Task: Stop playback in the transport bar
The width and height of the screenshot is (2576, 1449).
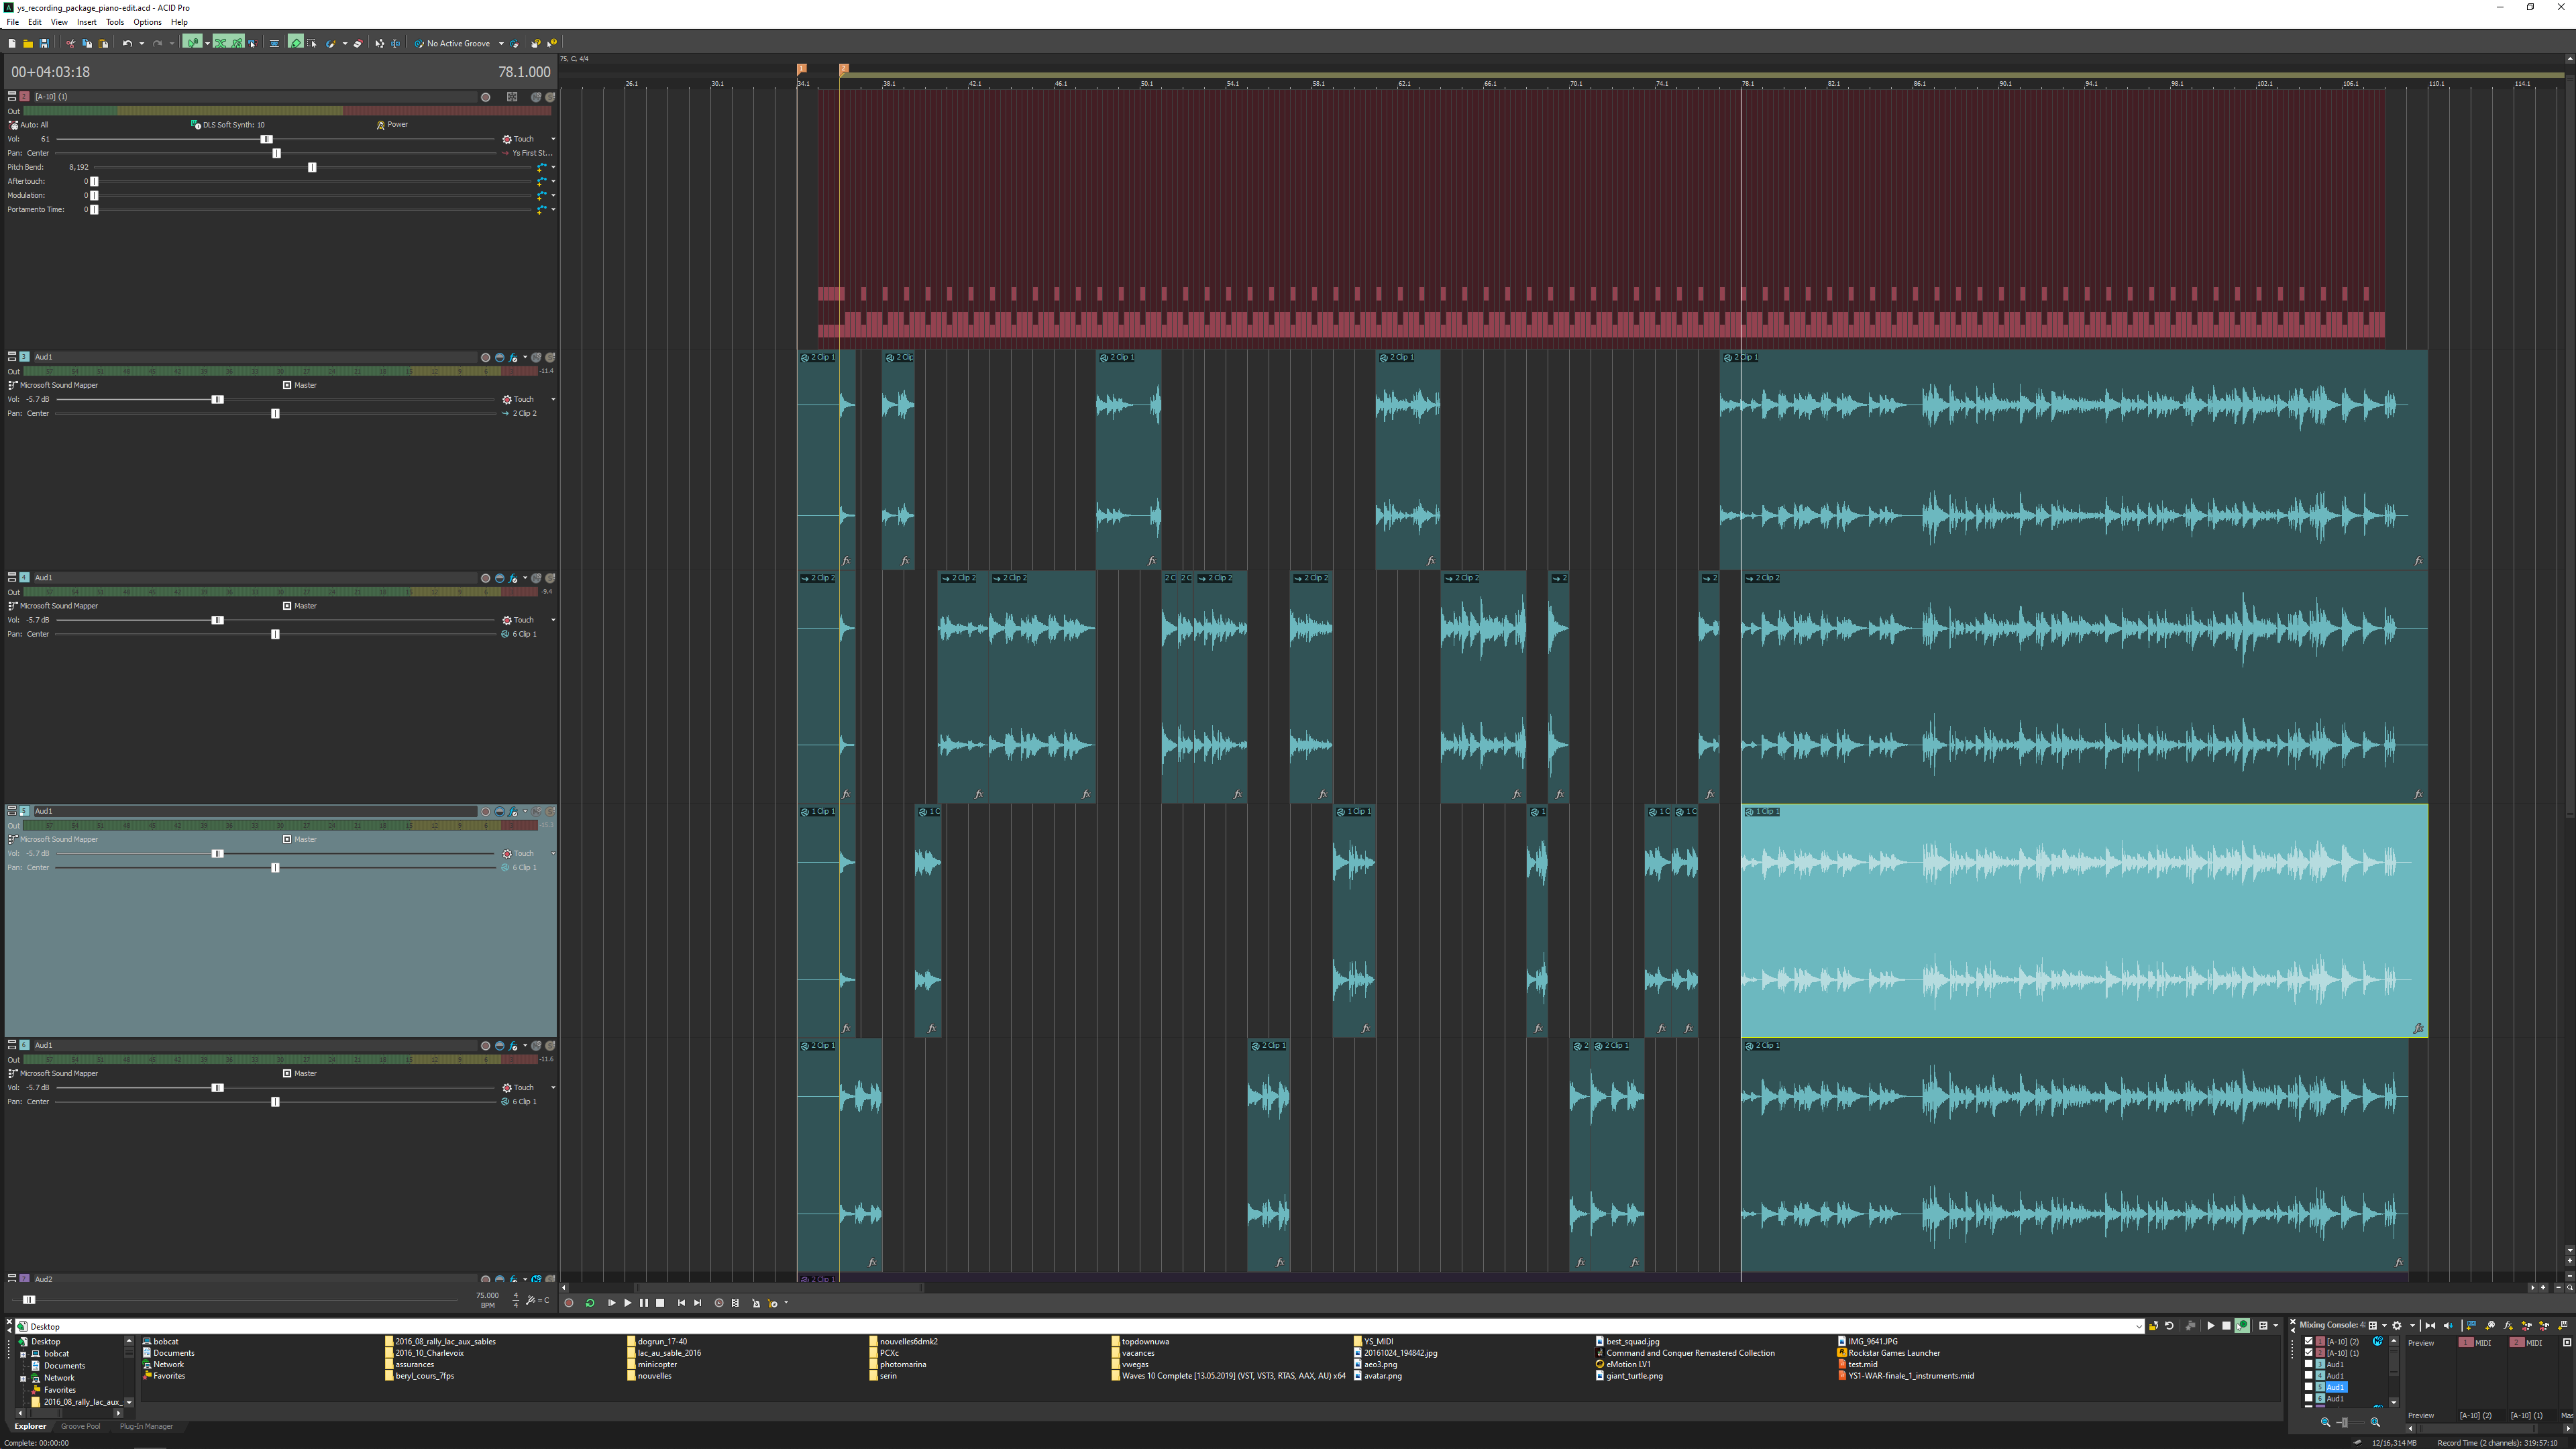Action: point(660,1303)
